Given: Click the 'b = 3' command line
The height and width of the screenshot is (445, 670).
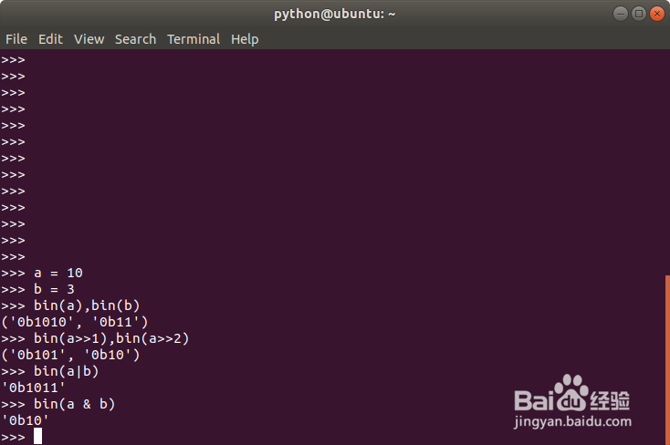Looking at the screenshot, I should pos(54,289).
